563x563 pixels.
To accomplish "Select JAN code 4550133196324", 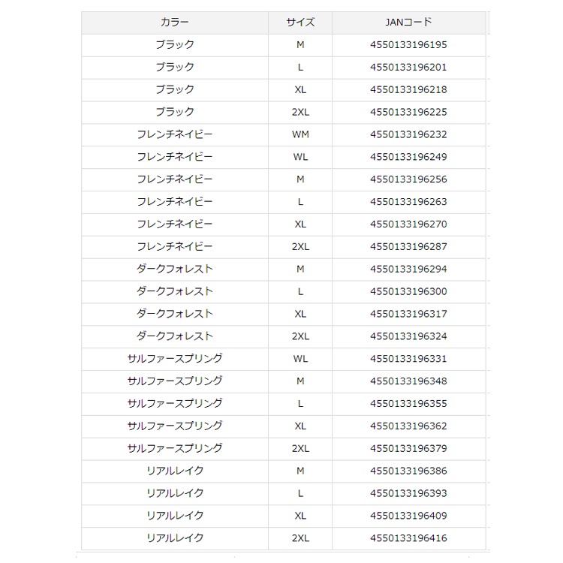I will click(408, 336).
